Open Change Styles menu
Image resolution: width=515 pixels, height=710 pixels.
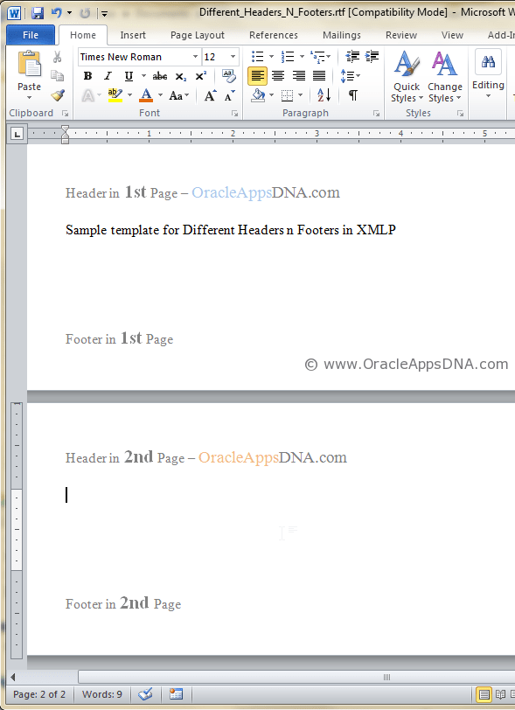tap(445, 77)
